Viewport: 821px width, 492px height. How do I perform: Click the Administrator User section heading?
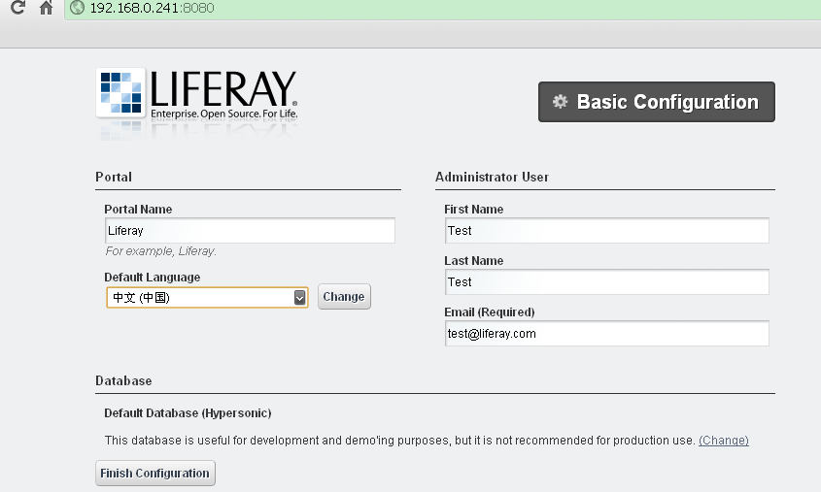[492, 177]
